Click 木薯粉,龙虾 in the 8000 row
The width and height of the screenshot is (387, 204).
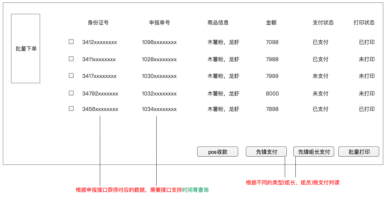223,93
